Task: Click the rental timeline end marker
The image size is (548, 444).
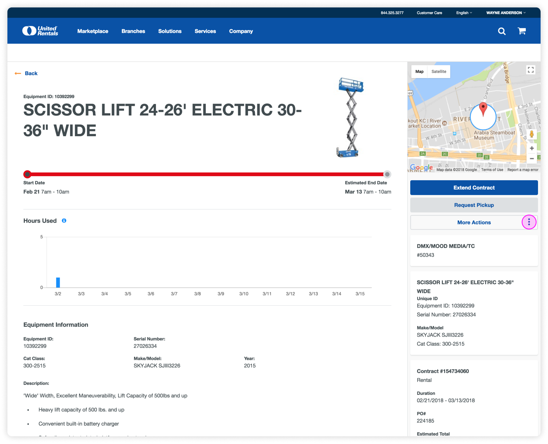Action: point(387,174)
